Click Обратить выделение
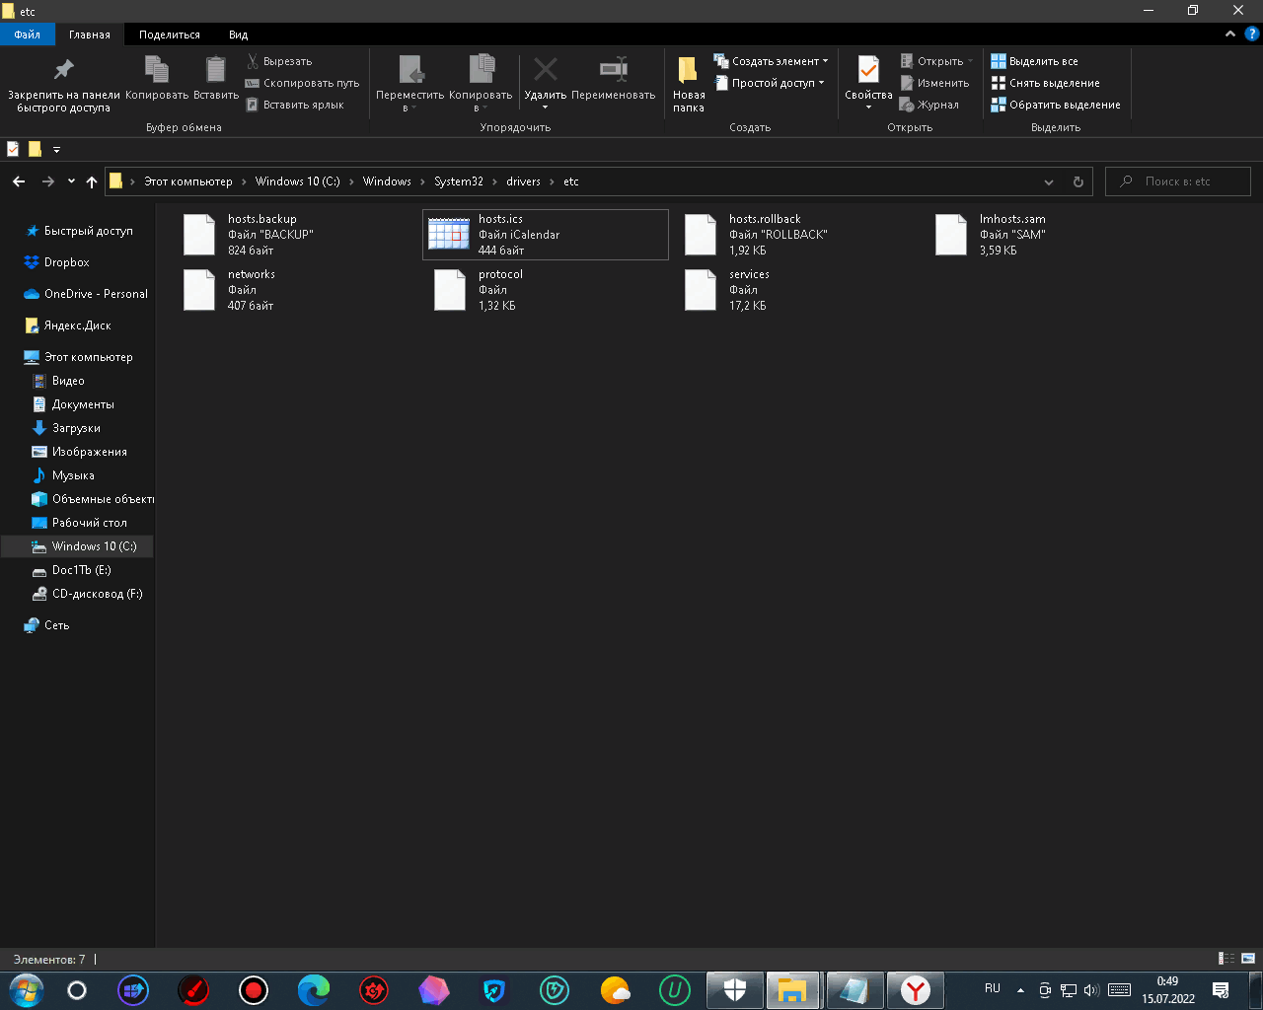This screenshot has height=1010, width=1263. coord(1056,105)
